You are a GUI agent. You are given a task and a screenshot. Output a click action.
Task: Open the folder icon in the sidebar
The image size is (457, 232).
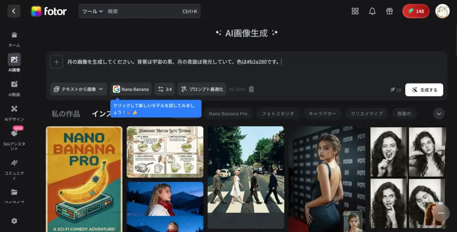click(14, 192)
